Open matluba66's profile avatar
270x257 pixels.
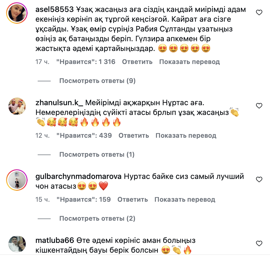[17, 244]
